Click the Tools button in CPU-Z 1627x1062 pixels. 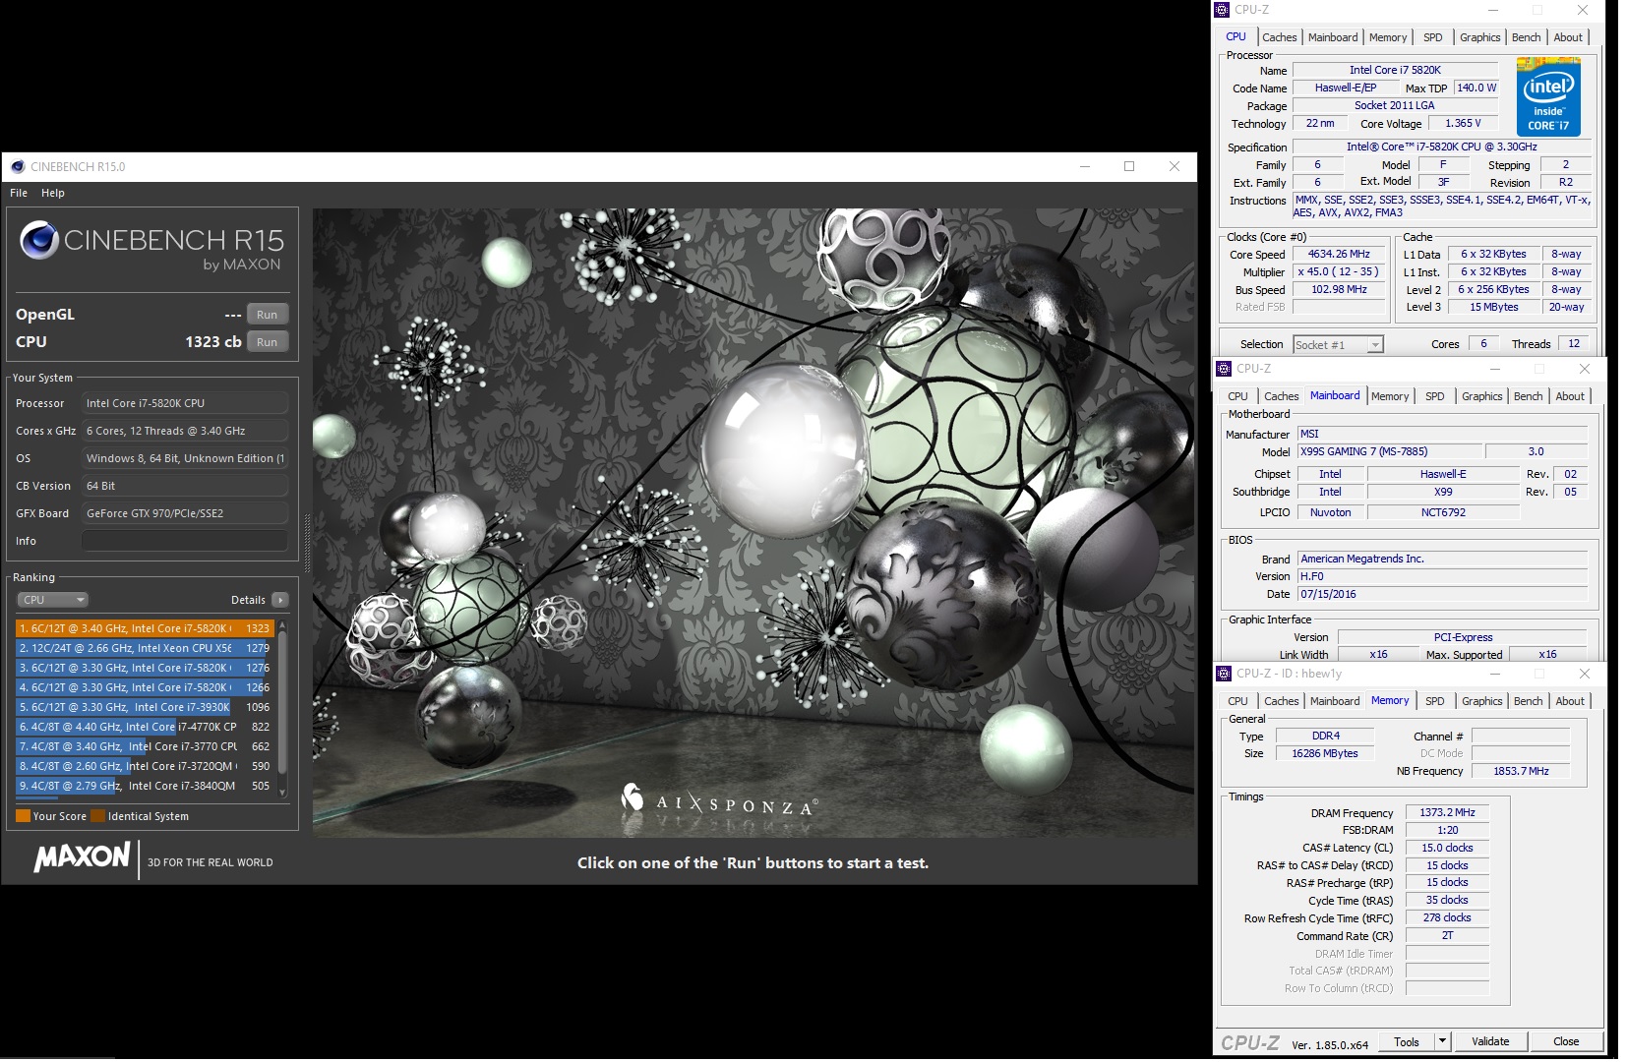click(x=1407, y=1041)
